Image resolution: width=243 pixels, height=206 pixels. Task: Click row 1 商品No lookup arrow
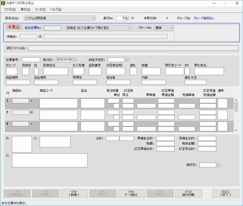coord(31,101)
